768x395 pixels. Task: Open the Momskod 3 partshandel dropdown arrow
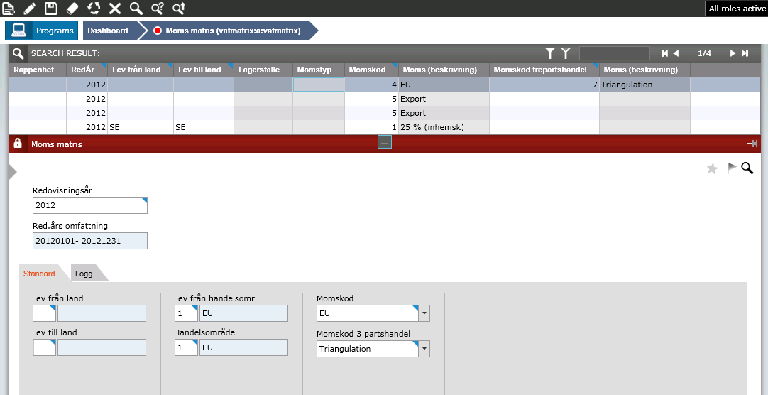pyautogui.click(x=424, y=349)
